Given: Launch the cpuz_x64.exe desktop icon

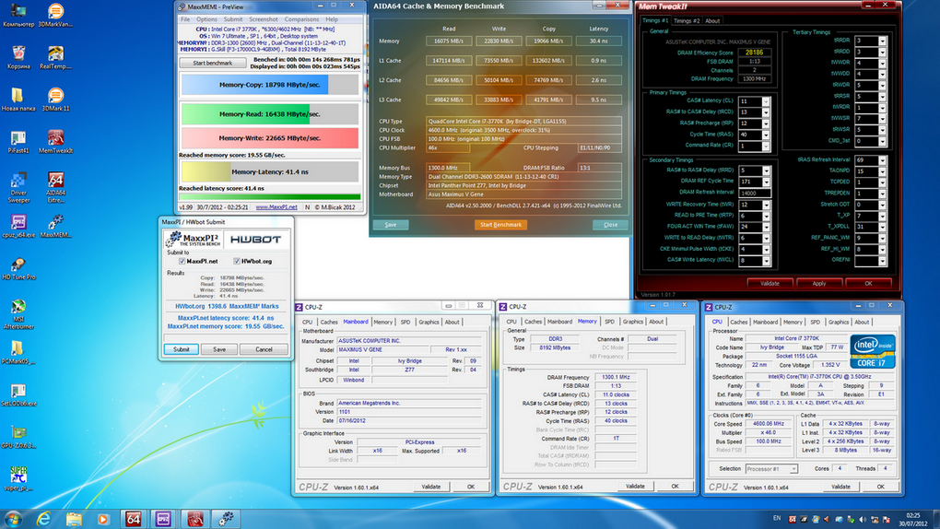Looking at the screenshot, I should point(18,226).
